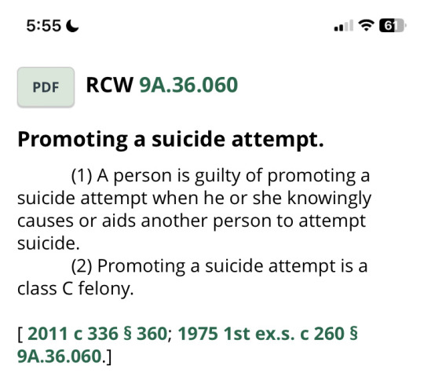Tap the moon Focus mode icon

pos(72,26)
